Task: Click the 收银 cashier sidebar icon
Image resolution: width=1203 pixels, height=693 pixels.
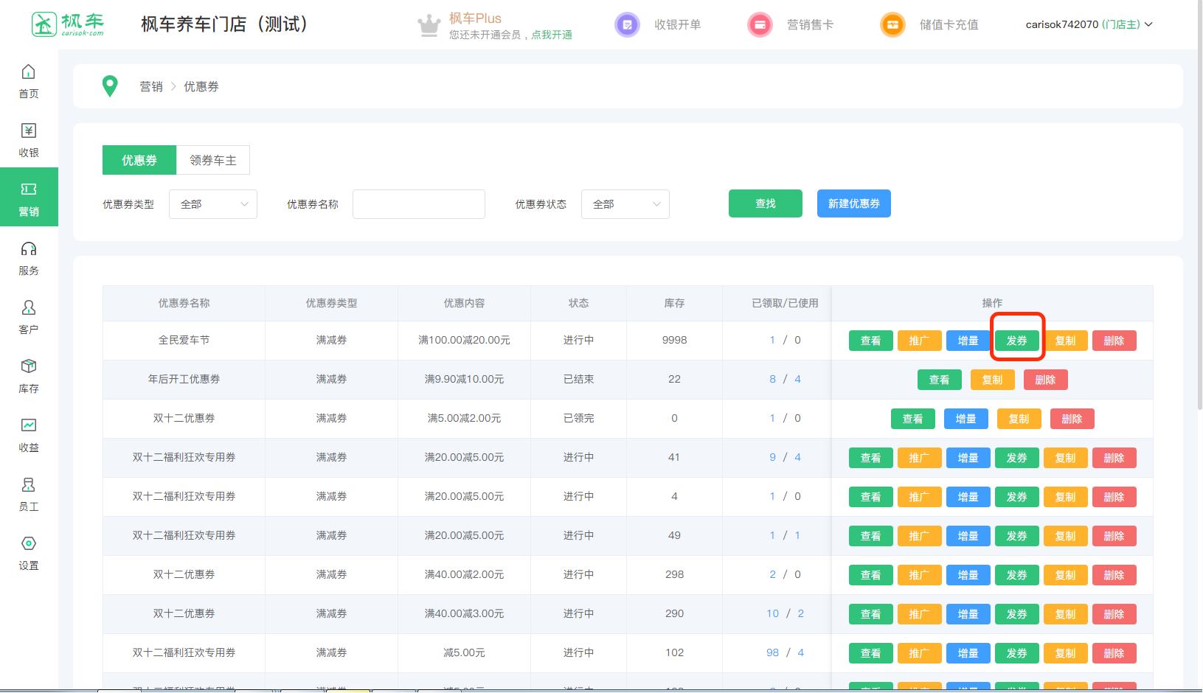Action: (29, 131)
